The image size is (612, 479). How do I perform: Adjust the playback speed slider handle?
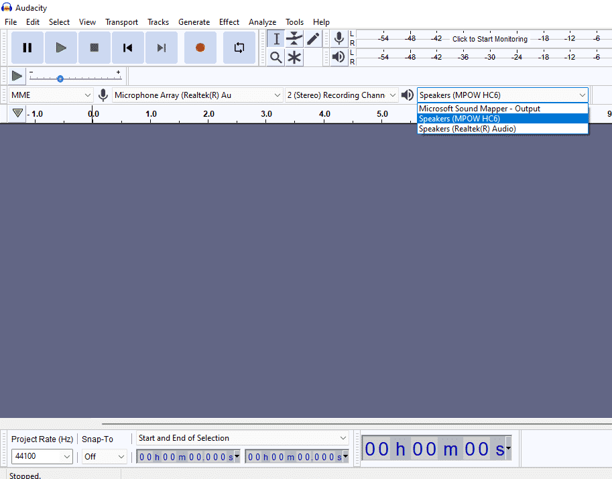point(60,79)
